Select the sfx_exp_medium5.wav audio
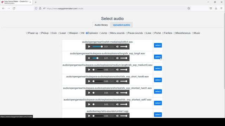The image size is (225, 126). [158, 69]
